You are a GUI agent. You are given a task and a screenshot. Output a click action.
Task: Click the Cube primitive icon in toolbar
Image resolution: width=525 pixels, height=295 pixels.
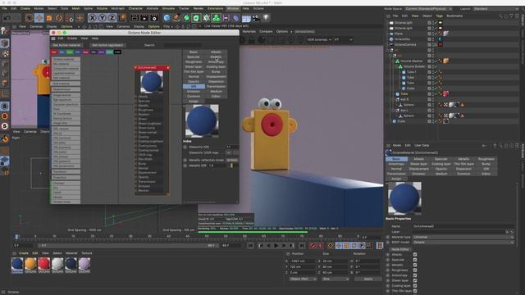(x=167, y=18)
